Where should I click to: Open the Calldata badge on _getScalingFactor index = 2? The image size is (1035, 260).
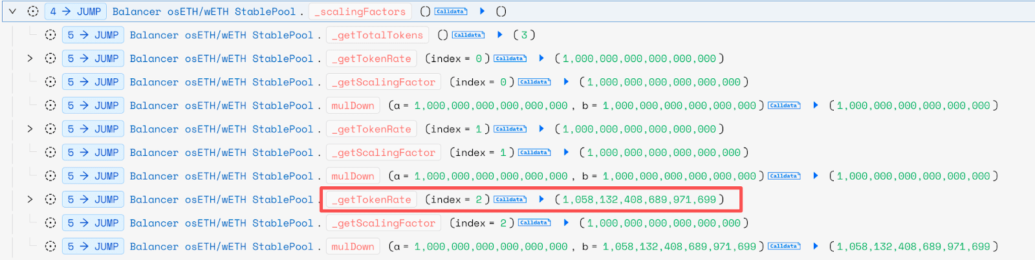pos(535,223)
